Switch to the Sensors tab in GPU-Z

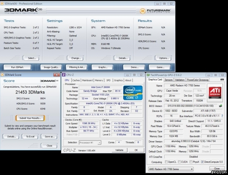(169, 80)
